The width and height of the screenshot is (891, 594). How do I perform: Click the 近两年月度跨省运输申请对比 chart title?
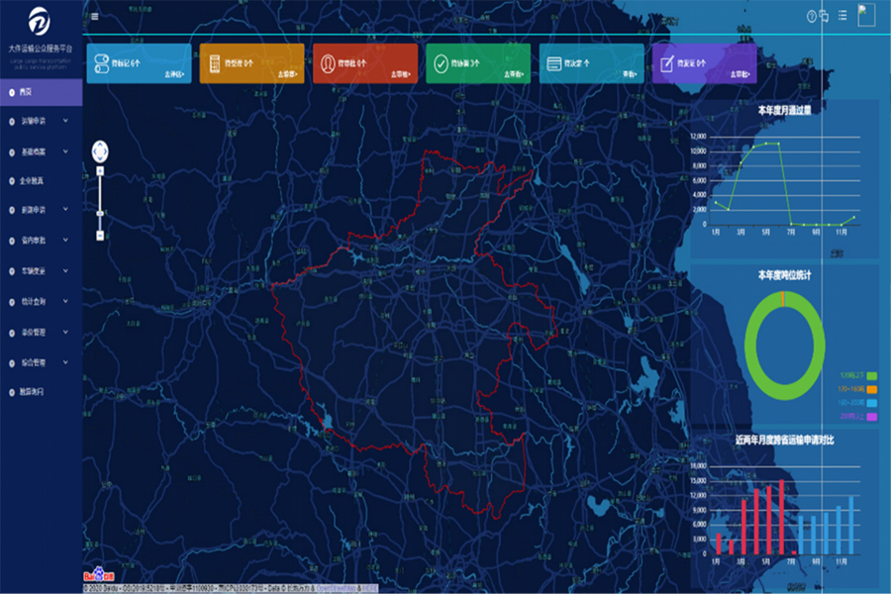click(784, 440)
